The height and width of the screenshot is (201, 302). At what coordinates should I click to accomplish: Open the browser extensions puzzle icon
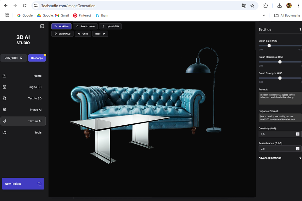(x=266, y=6)
